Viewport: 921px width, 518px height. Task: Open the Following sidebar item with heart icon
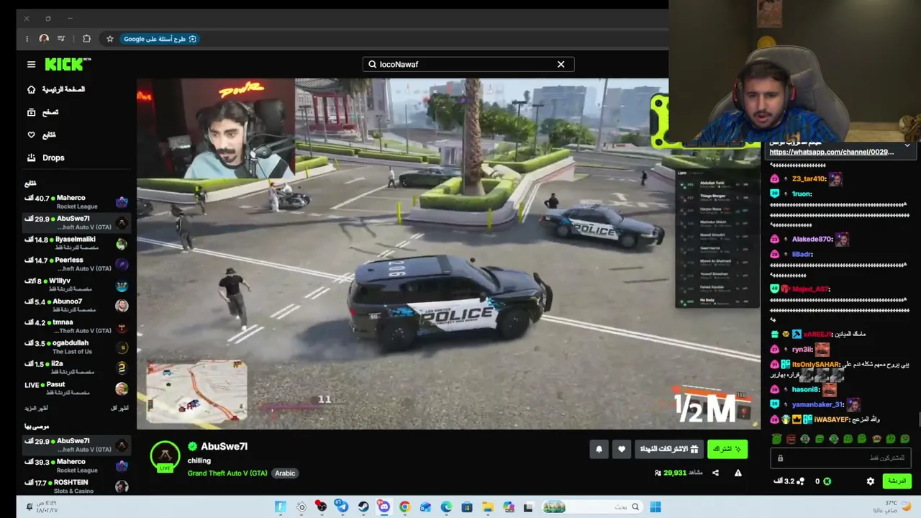[x=41, y=135]
